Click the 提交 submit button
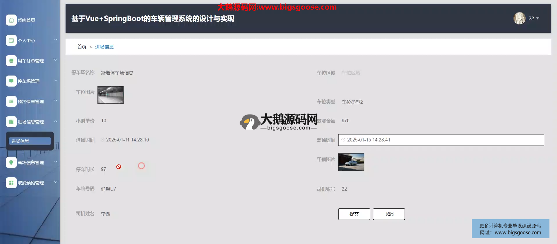This screenshot has width=557, height=244. pos(354,214)
